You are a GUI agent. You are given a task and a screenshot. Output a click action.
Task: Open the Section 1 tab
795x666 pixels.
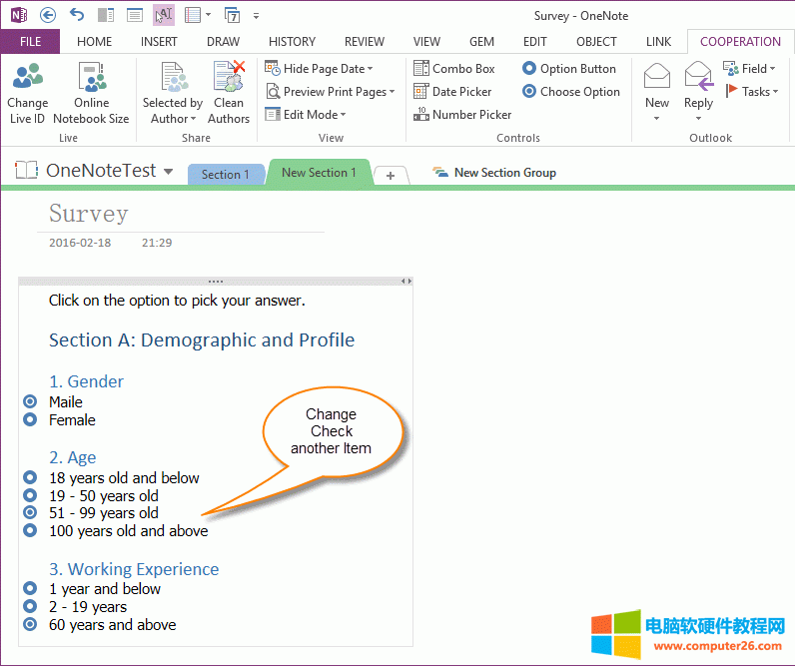[225, 175]
